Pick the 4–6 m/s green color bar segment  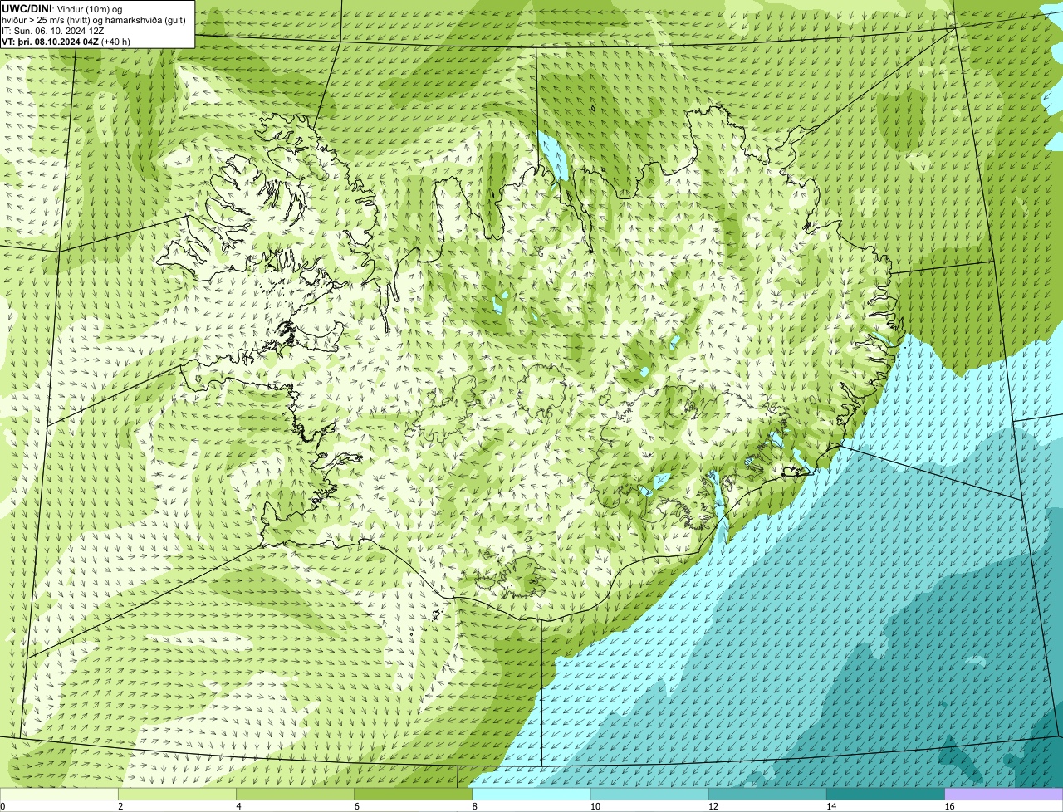click(x=296, y=795)
